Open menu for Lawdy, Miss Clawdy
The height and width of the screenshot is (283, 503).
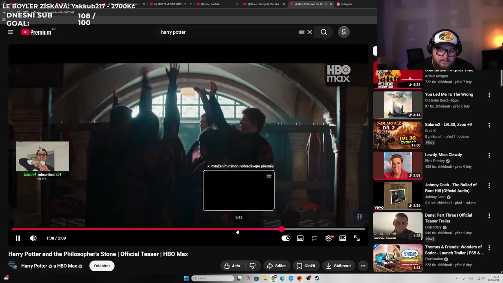pos(489,155)
